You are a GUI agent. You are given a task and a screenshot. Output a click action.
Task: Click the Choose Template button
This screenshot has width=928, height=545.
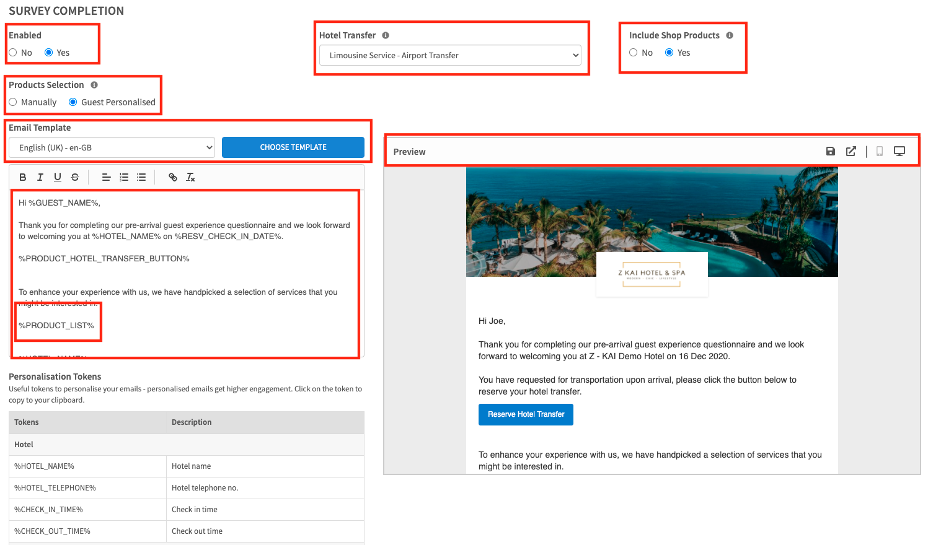point(293,147)
